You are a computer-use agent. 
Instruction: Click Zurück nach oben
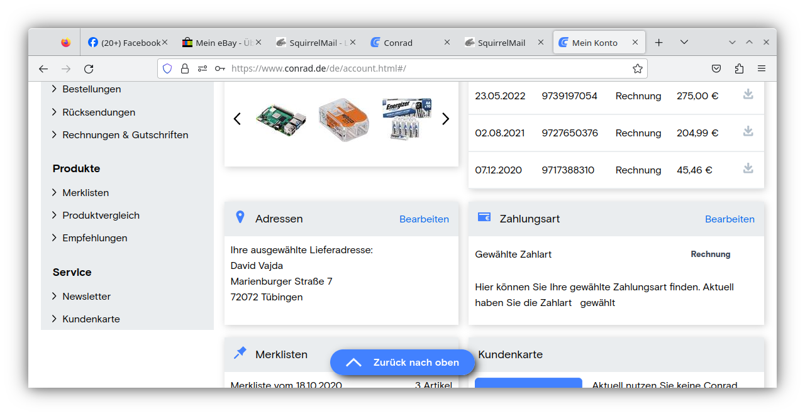pos(402,363)
